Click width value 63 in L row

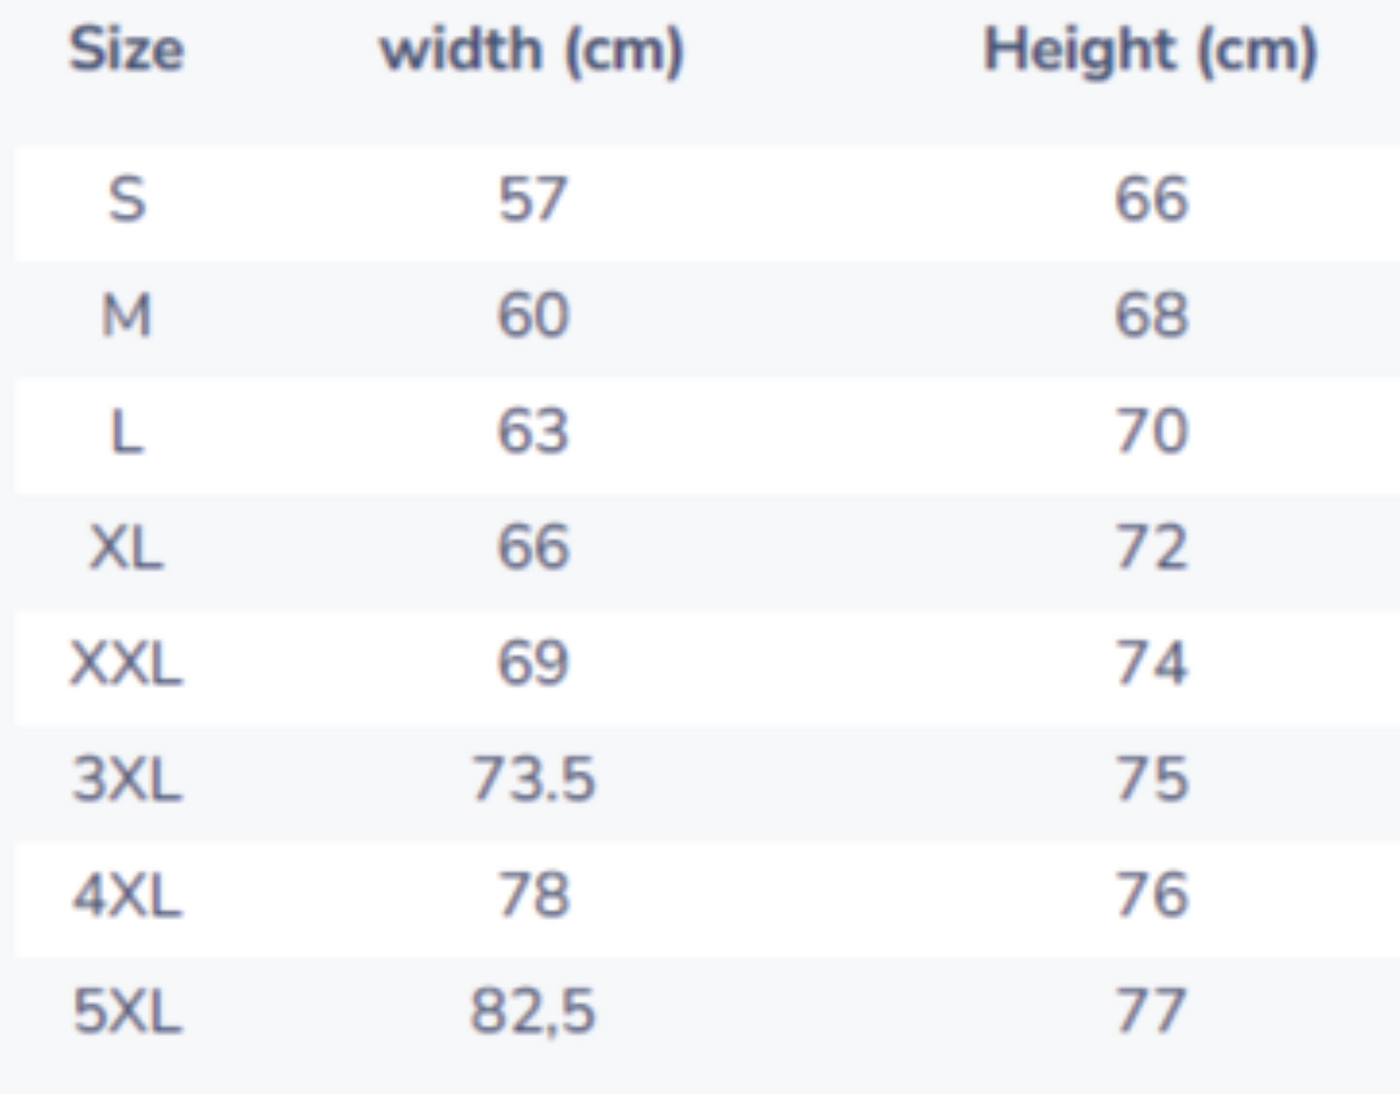coord(532,432)
